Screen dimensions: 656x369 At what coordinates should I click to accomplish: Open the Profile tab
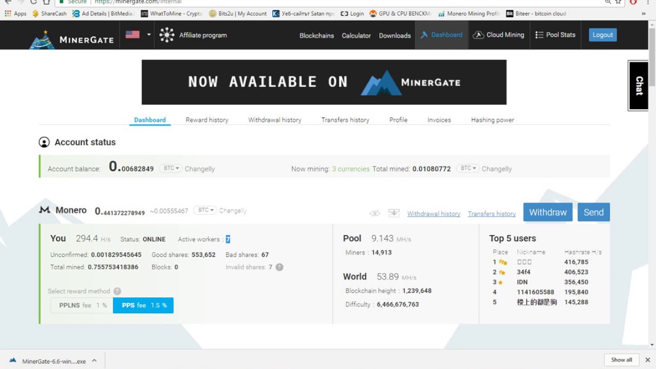click(x=398, y=120)
